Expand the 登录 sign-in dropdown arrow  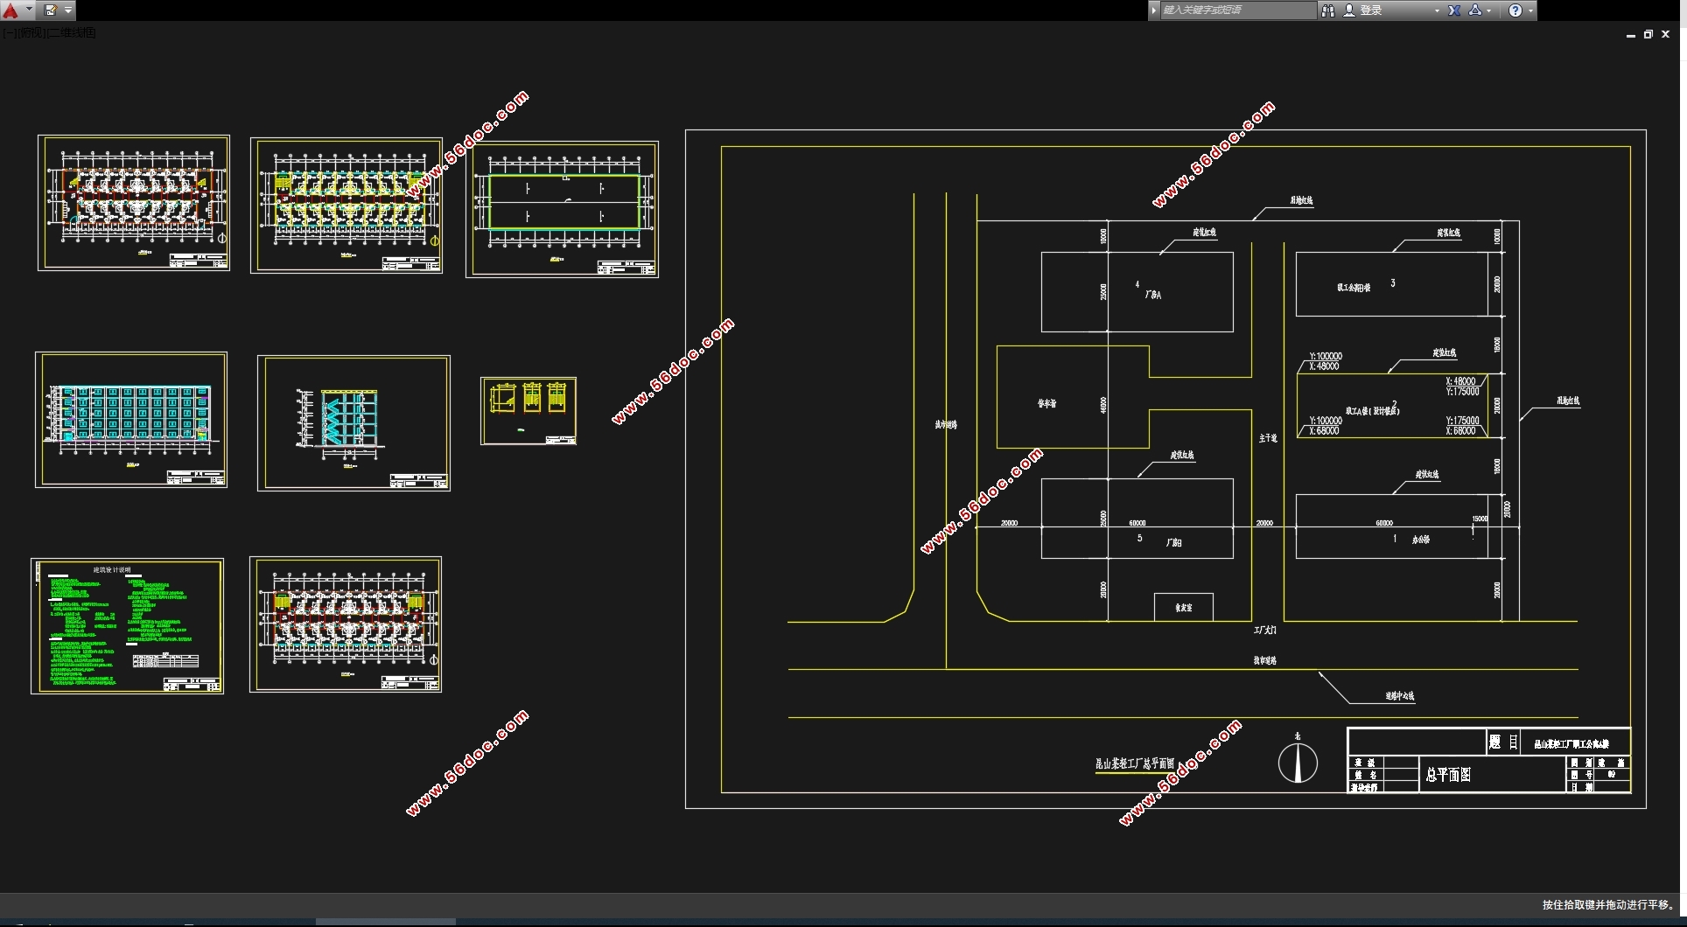[x=1437, y=10]
